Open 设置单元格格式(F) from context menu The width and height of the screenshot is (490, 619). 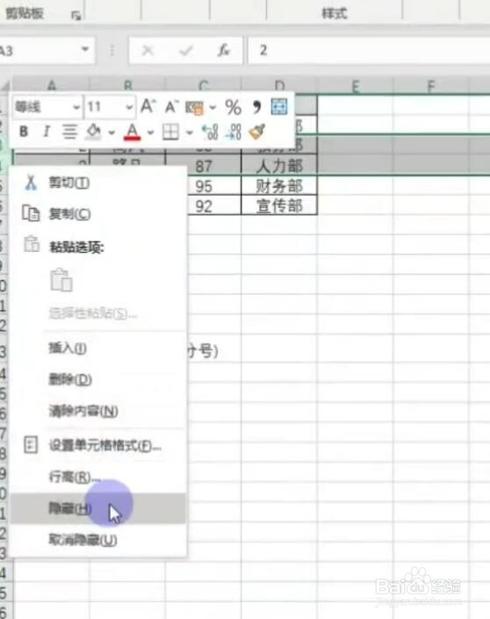click(x=98, y=446)
